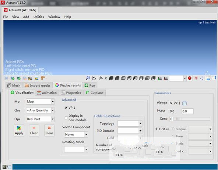Click the red dashed mesh icon
This screenshot has height=170, width=218.
[x=196, y=78]
